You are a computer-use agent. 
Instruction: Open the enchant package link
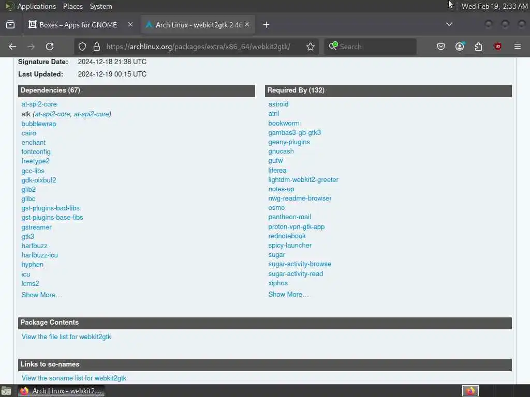pyautogui.click(x=33, y=143)
